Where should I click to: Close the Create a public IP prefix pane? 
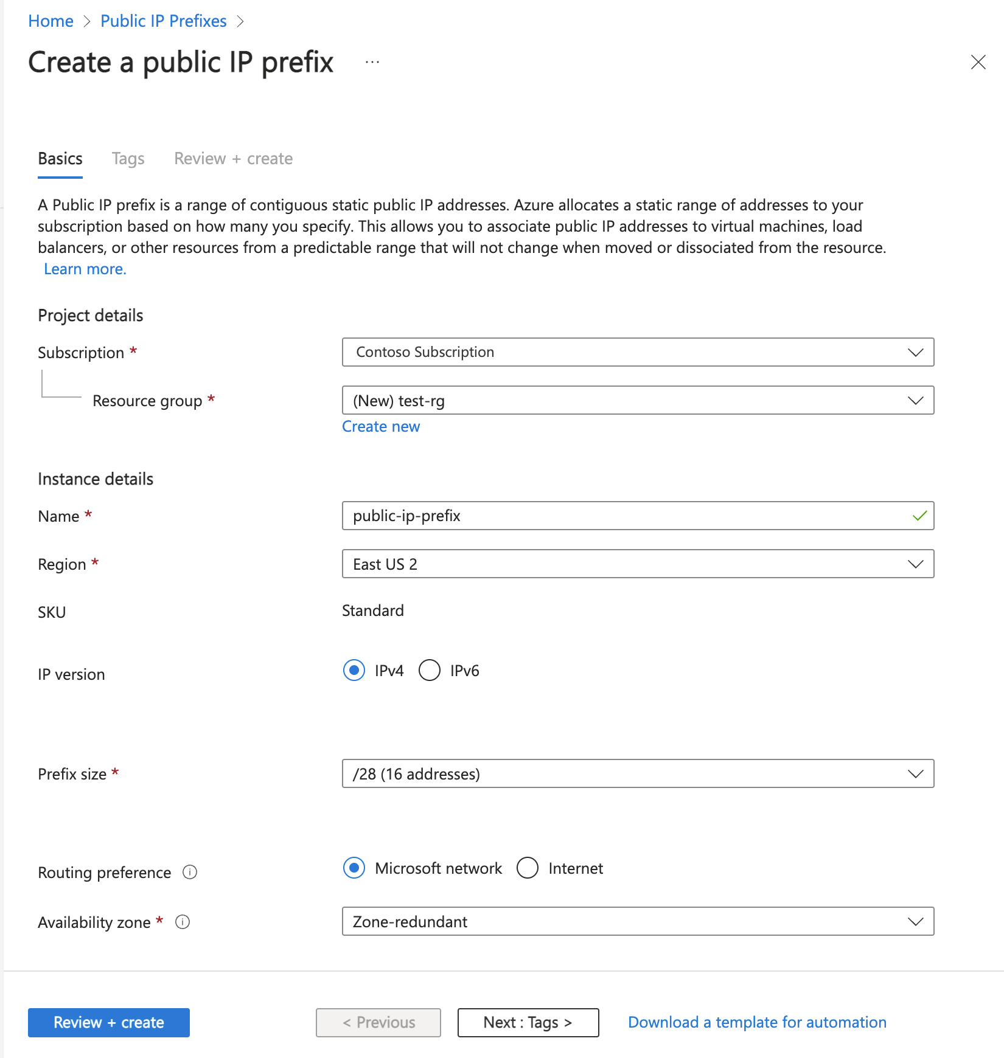tap(978, 62)
